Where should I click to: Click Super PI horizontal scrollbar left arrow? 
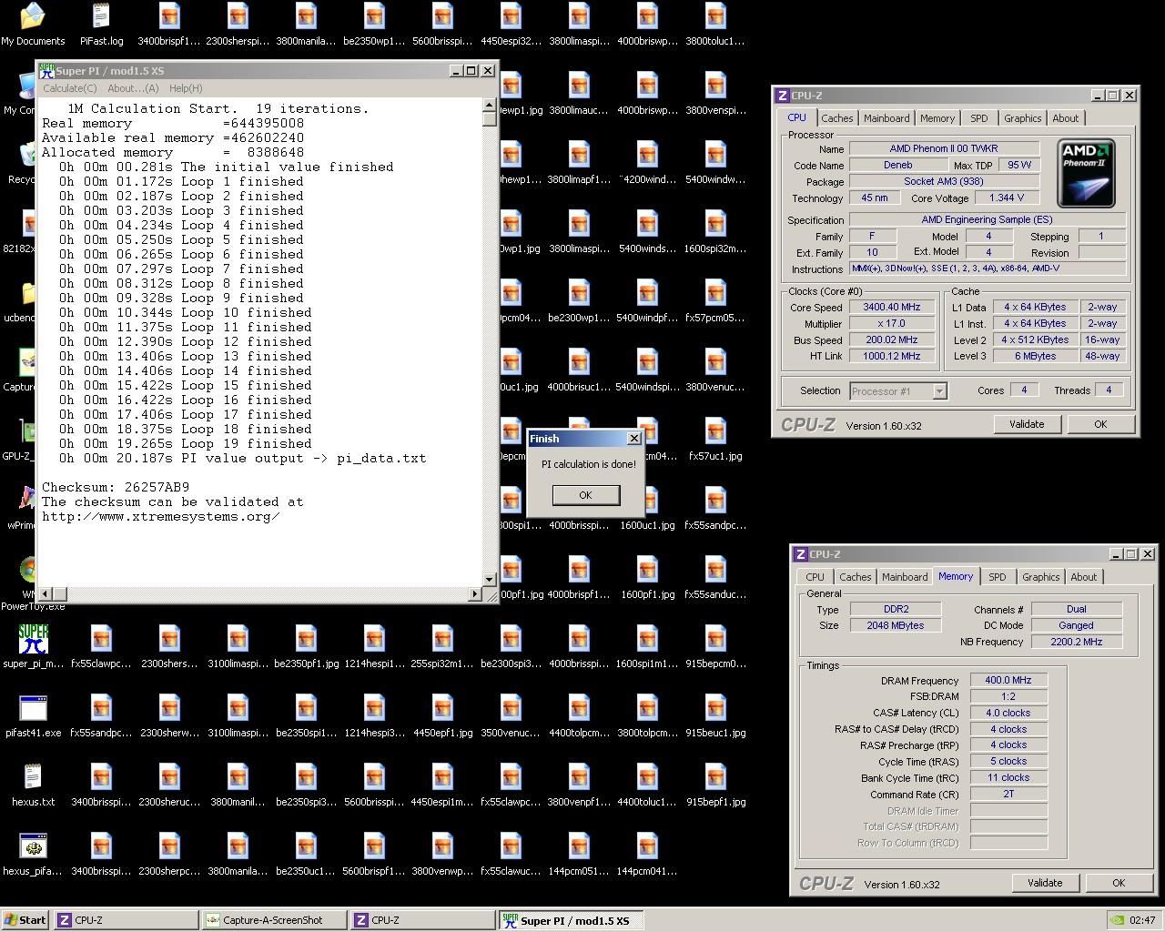click(46, 594)
